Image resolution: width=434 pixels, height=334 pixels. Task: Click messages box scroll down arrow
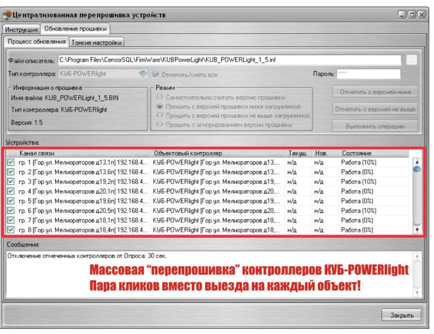417,292
